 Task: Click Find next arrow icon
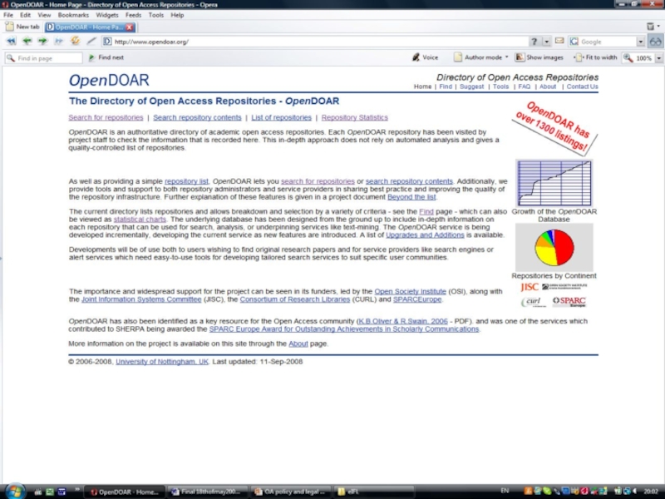(91, 57)
